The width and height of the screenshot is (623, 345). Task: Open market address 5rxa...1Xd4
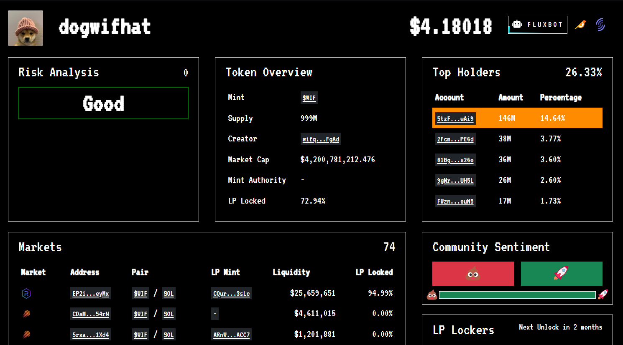90,335
